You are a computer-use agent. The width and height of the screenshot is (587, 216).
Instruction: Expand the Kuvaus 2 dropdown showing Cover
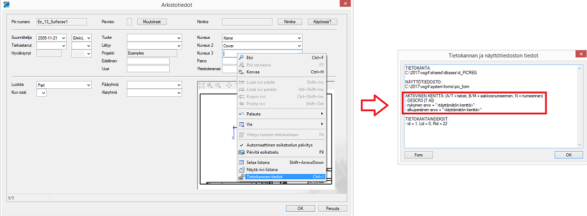click(x=299, y=46)
